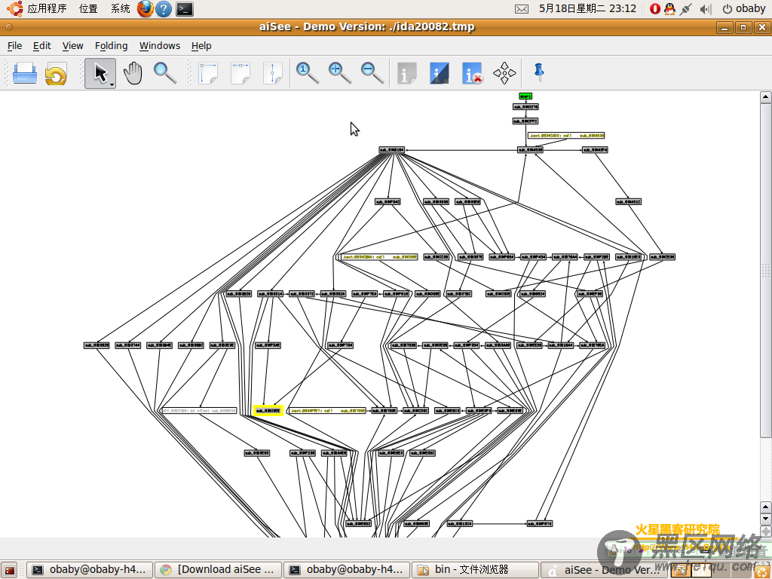Click the Print toolbar icon

(x=25, y=73)
